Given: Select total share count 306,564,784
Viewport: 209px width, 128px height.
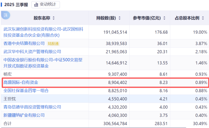Looking at the screenshot, I should [115, 123].
